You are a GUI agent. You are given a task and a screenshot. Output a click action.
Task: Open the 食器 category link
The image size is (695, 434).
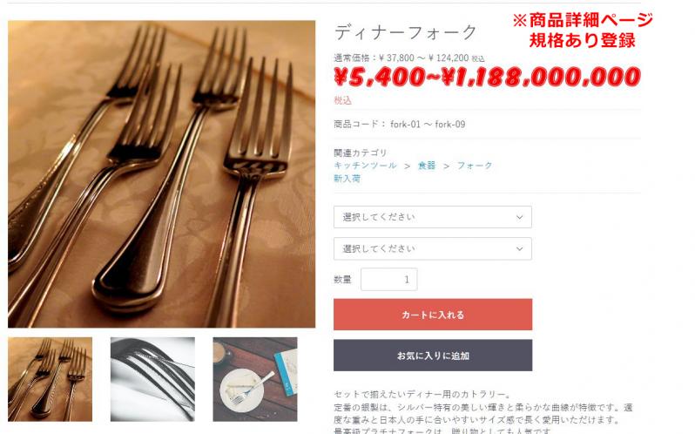coord(427,166)
